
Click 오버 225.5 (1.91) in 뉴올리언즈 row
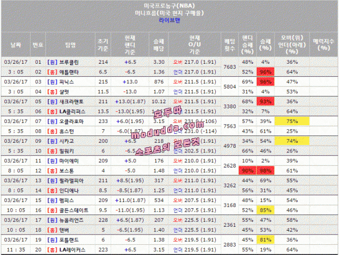(x=194, y=220)
